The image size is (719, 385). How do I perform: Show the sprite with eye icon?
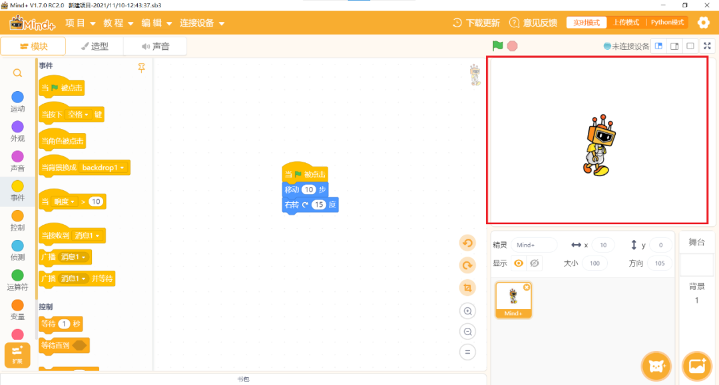[x=519, y=263]
